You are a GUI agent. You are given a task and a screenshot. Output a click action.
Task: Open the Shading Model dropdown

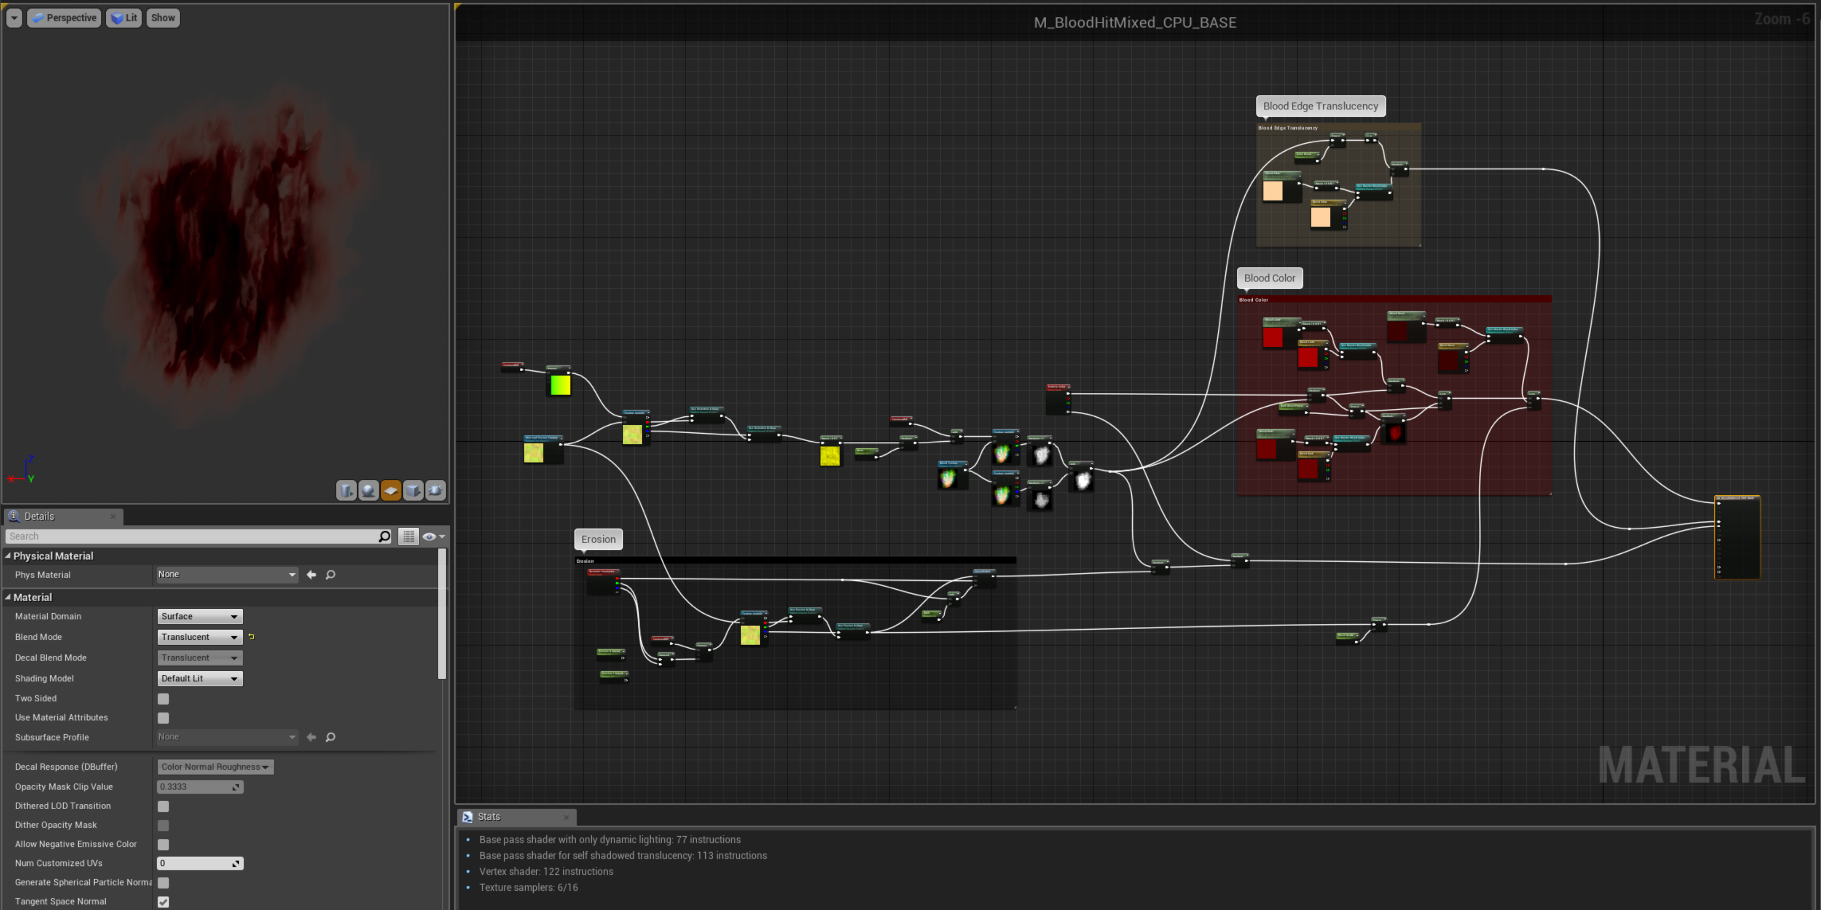pyautogui.click(x=199, y=679)
